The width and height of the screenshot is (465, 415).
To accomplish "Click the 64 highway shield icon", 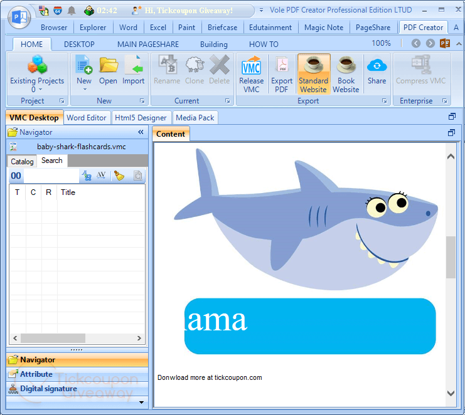I will 58,11.
